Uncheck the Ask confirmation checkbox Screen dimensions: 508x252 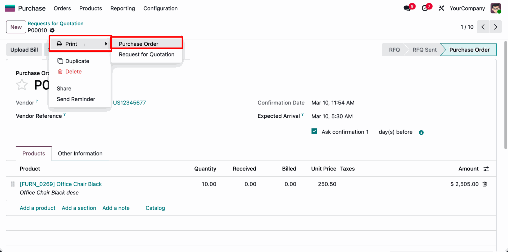[314, 131]
